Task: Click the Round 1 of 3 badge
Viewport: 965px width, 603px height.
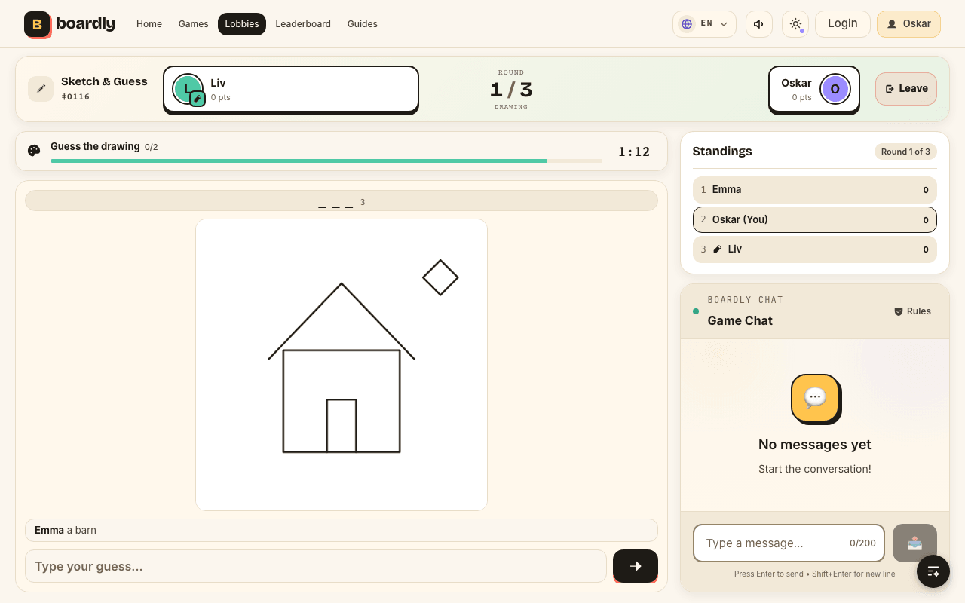Action: coord(905,152)
